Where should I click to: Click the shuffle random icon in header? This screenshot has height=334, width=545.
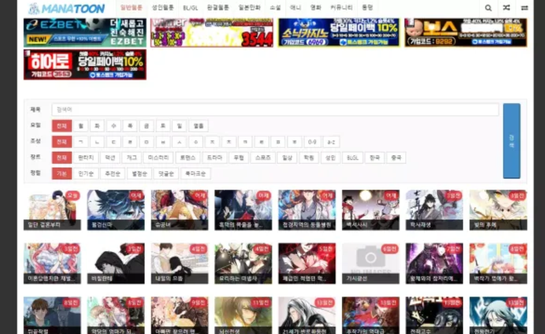click(507, 8)
